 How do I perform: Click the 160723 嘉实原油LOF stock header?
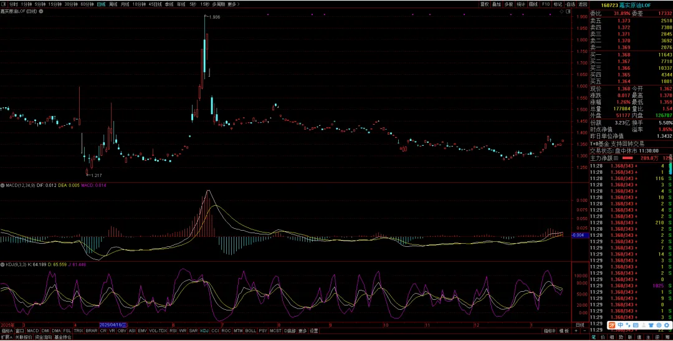[626, 5]
